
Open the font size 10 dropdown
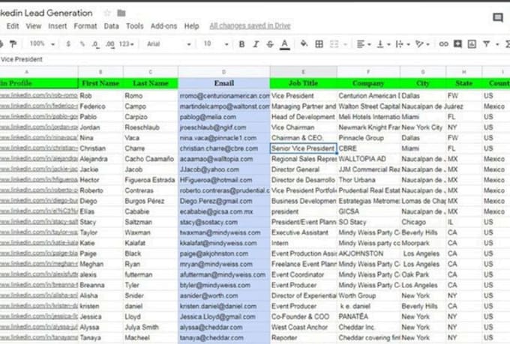(216, 44)
